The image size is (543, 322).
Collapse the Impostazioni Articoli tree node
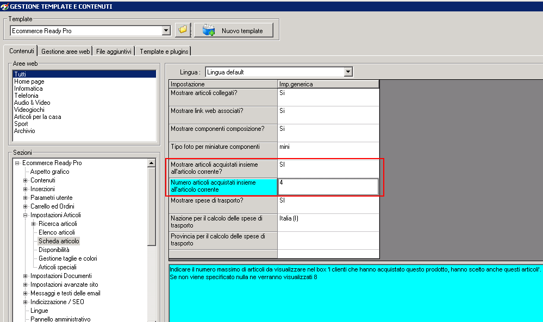coord(26,215)
